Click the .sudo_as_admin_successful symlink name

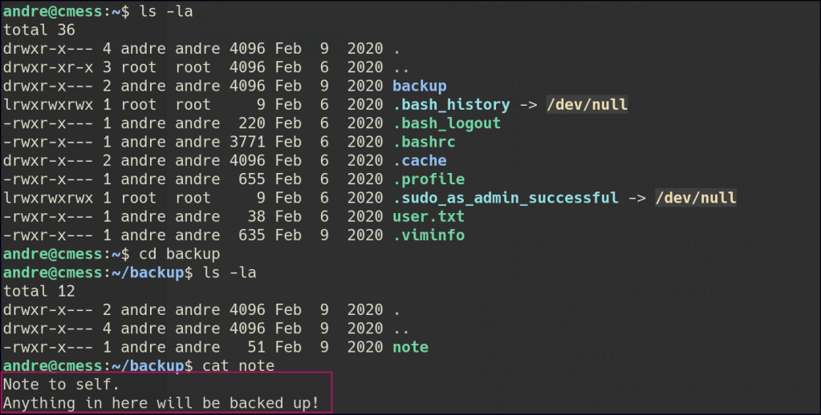click(505, 198)
